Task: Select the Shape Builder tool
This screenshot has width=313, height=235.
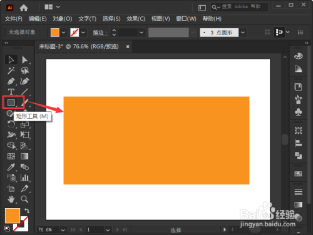Action: pyautogui.click(x=11, y=146)
